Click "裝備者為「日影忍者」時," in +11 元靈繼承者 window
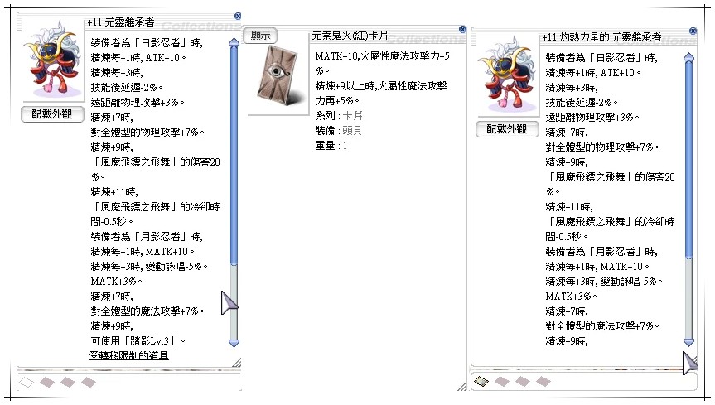 (147, 43)
